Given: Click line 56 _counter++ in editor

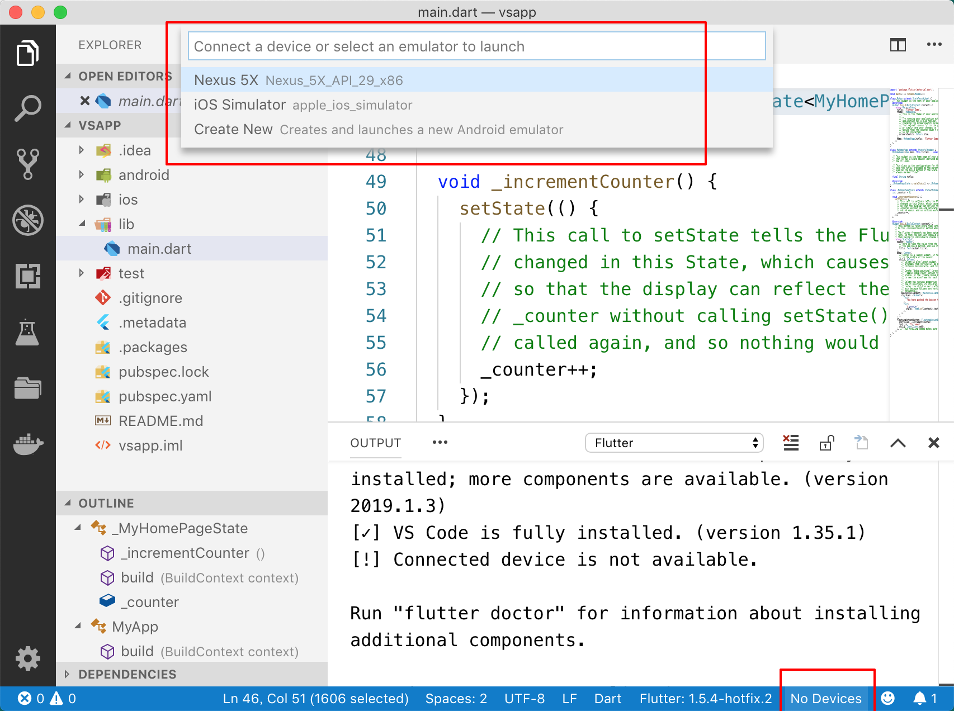Looking at the screenshot, I should click(539, 369).
